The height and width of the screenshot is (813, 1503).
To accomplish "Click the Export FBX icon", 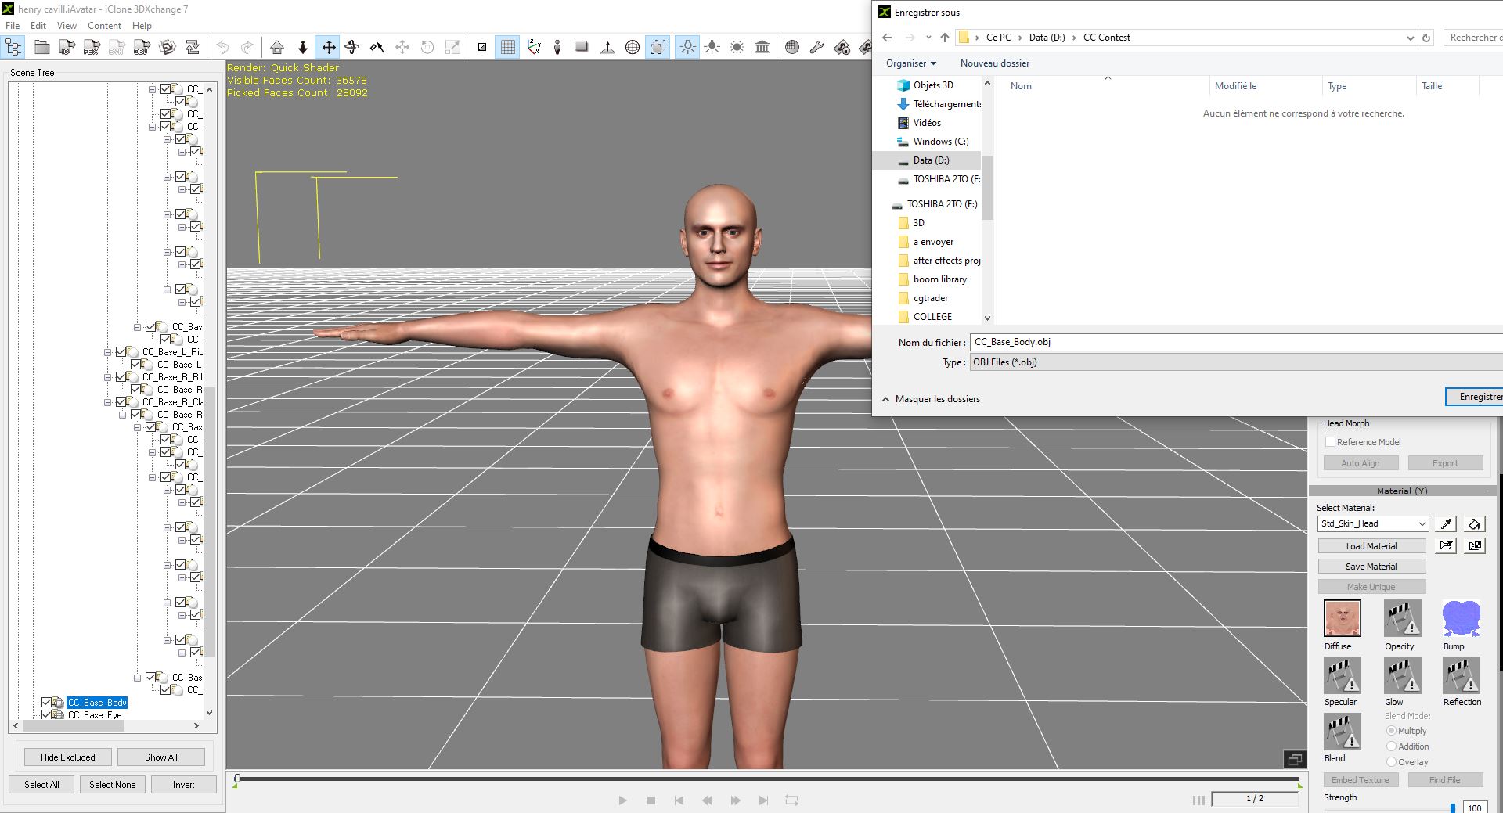I will pyautogui.click(x=92, y=48).
